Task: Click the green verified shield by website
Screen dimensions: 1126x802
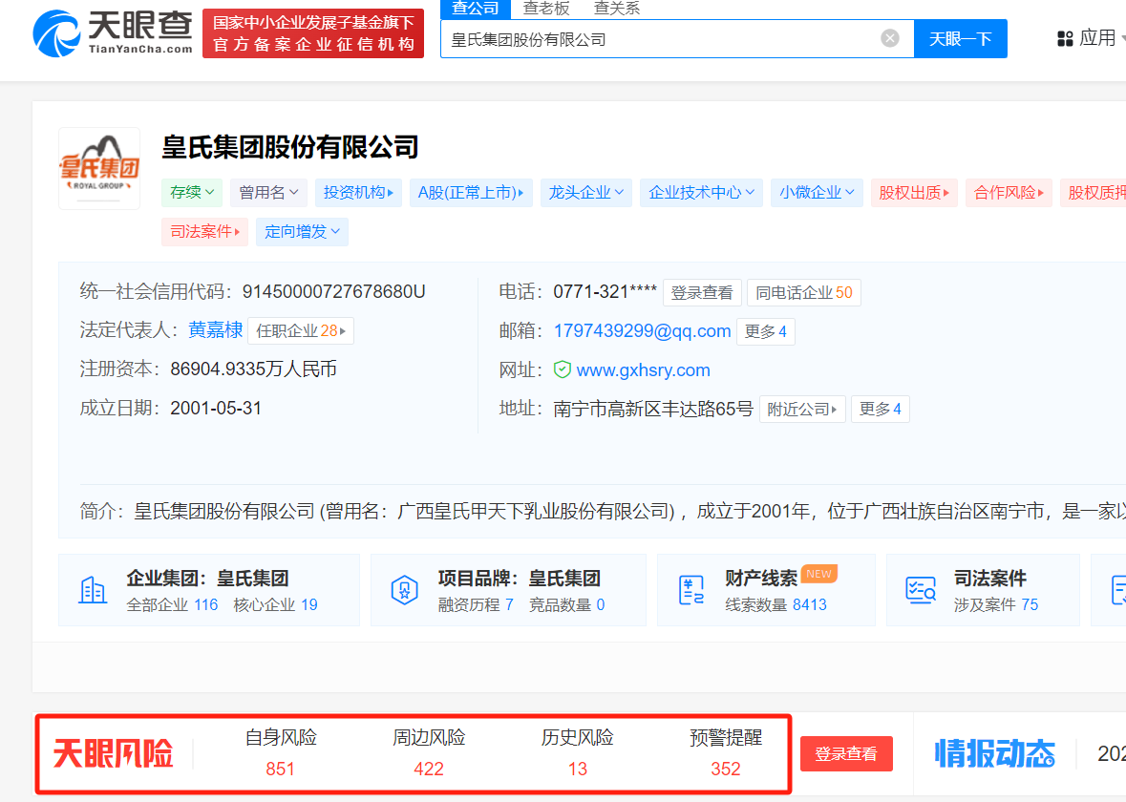Action: click(x=563, y=369)
